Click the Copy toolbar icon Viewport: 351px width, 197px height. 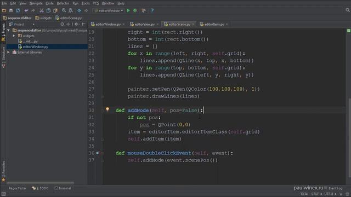click(48, 10)
